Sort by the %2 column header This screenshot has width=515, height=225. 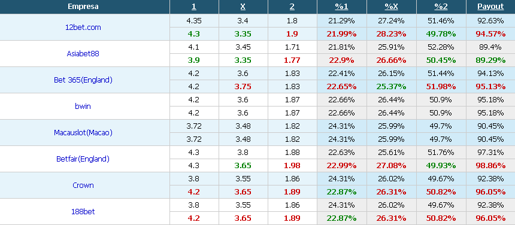tap(441, 7)
